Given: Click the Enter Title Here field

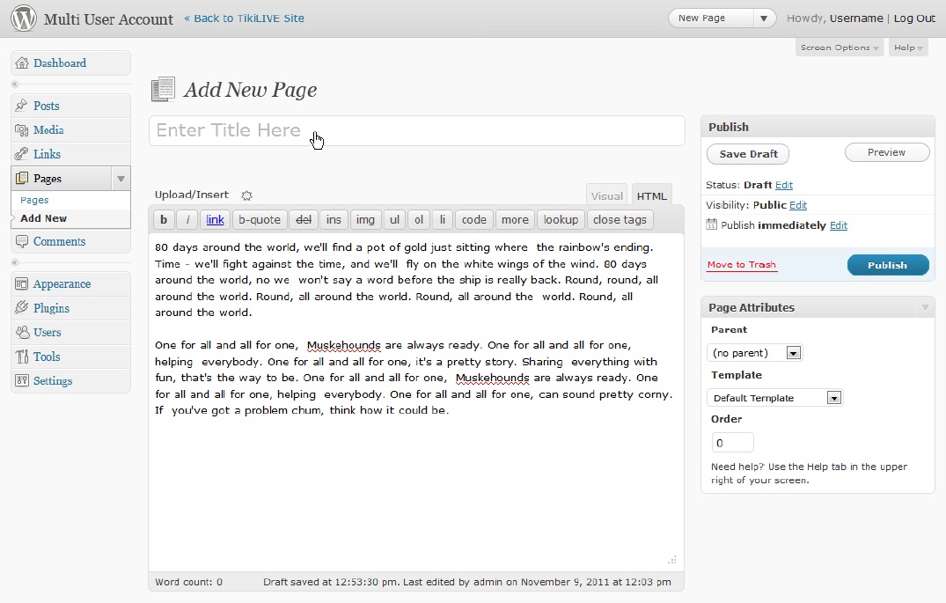Looking at the screenshot, I should point(417,130).
